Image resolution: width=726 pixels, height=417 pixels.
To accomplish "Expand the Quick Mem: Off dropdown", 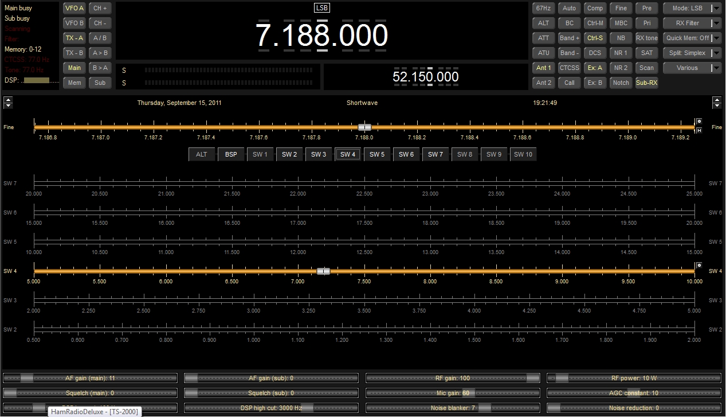I will pyautogui.click(x=692, y=38).
